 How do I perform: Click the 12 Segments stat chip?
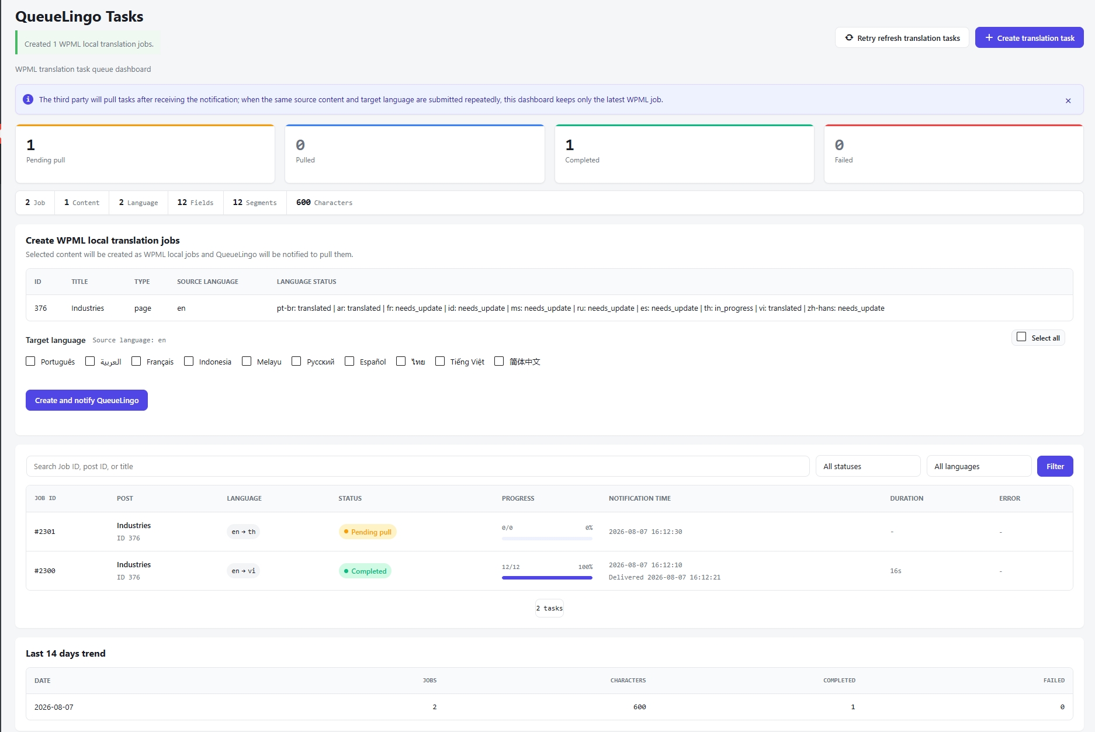point(255,203)
